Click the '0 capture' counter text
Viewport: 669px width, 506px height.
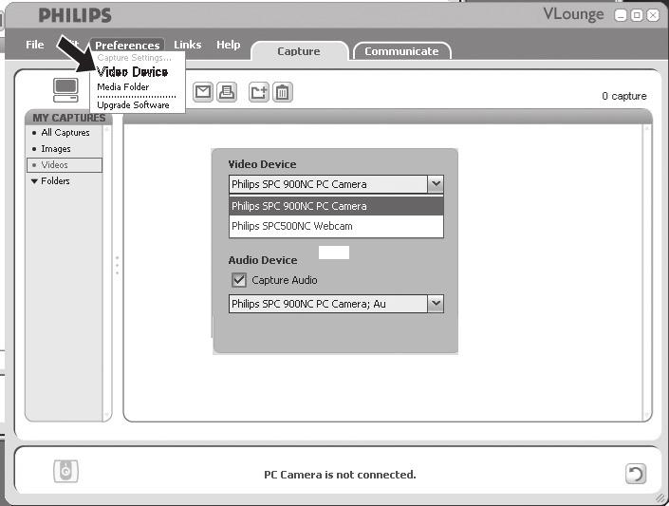[x=624, y=96]
